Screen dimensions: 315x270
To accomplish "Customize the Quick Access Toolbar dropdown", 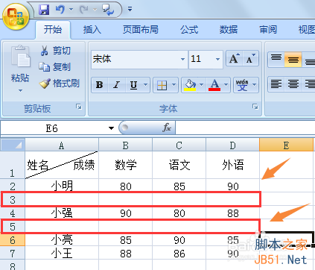I will click(130, 9).
